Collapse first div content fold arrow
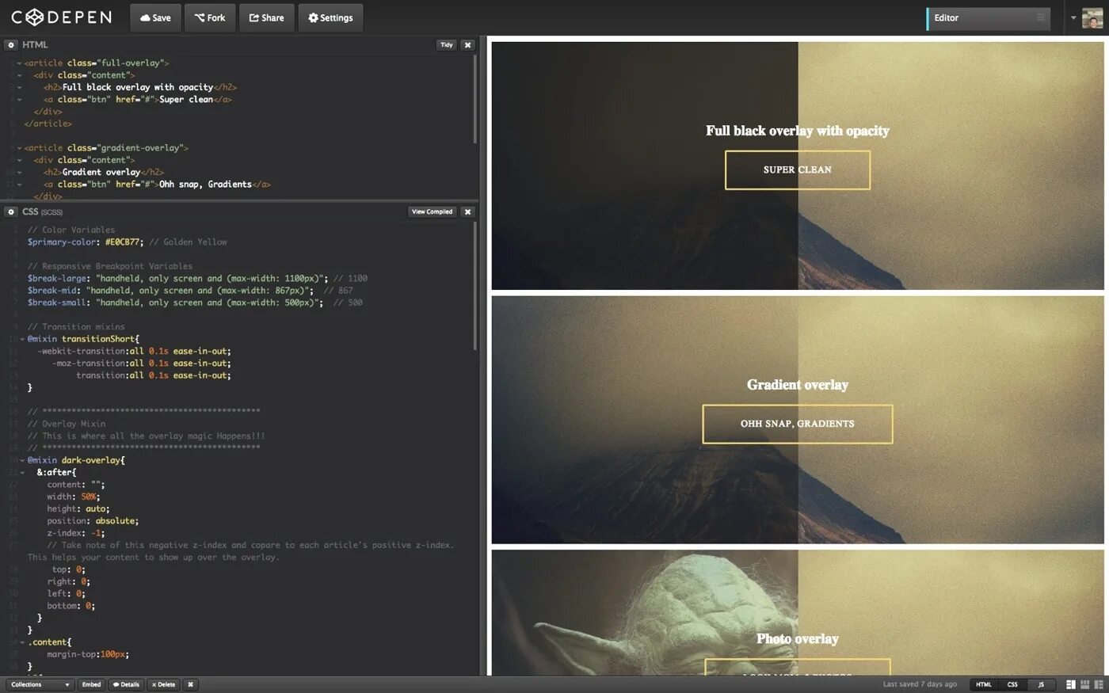The height and width of the screenshot is (693, 1109). click(x=19, y=75)
